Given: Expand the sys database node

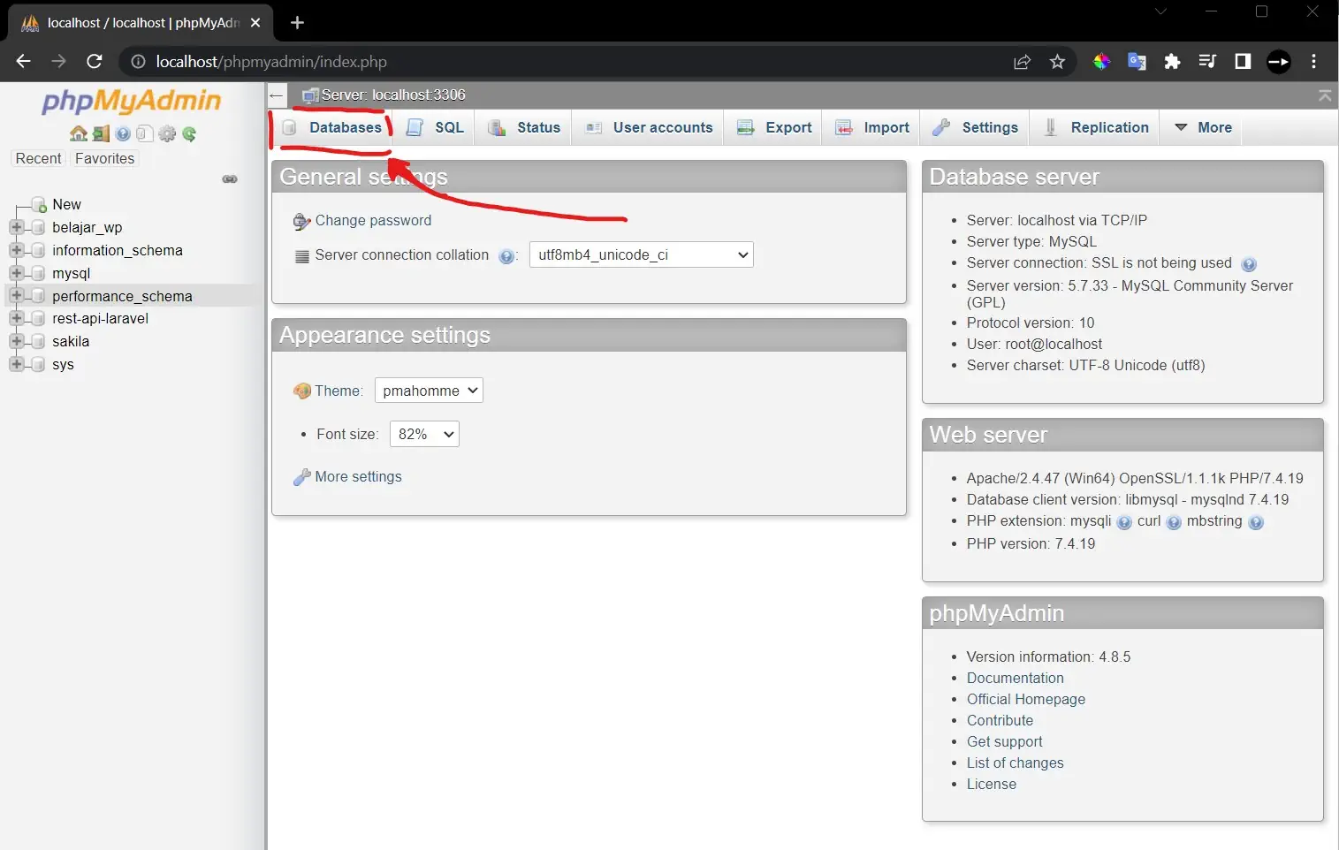Looking at the screenshot, I should tap(16, 364).
